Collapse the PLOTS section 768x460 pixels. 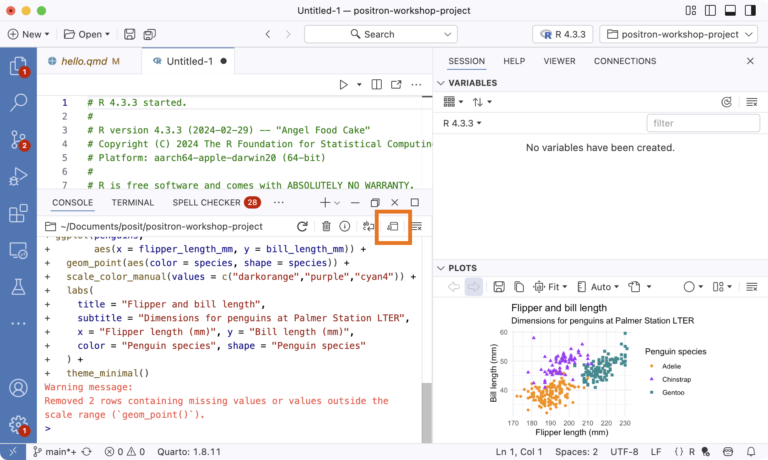[441, 268]
